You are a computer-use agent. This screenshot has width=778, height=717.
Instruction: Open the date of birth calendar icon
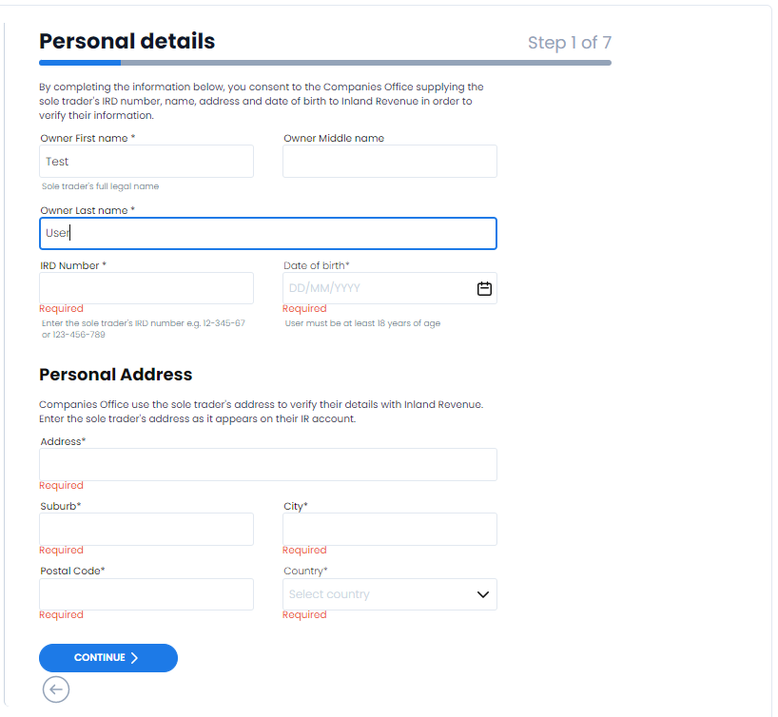[484, 288]
